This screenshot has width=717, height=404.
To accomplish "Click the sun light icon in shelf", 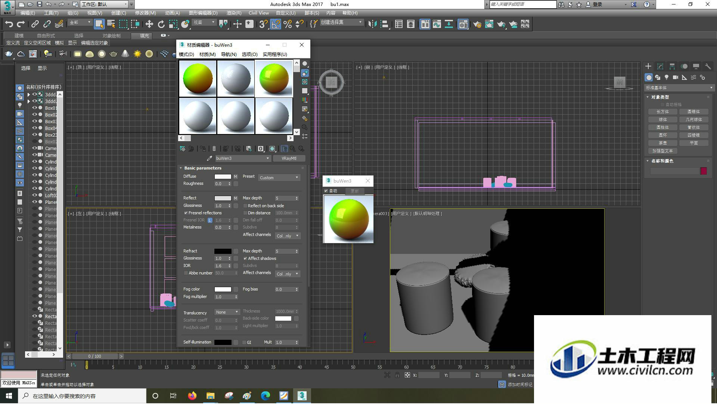I will [137, 54].
